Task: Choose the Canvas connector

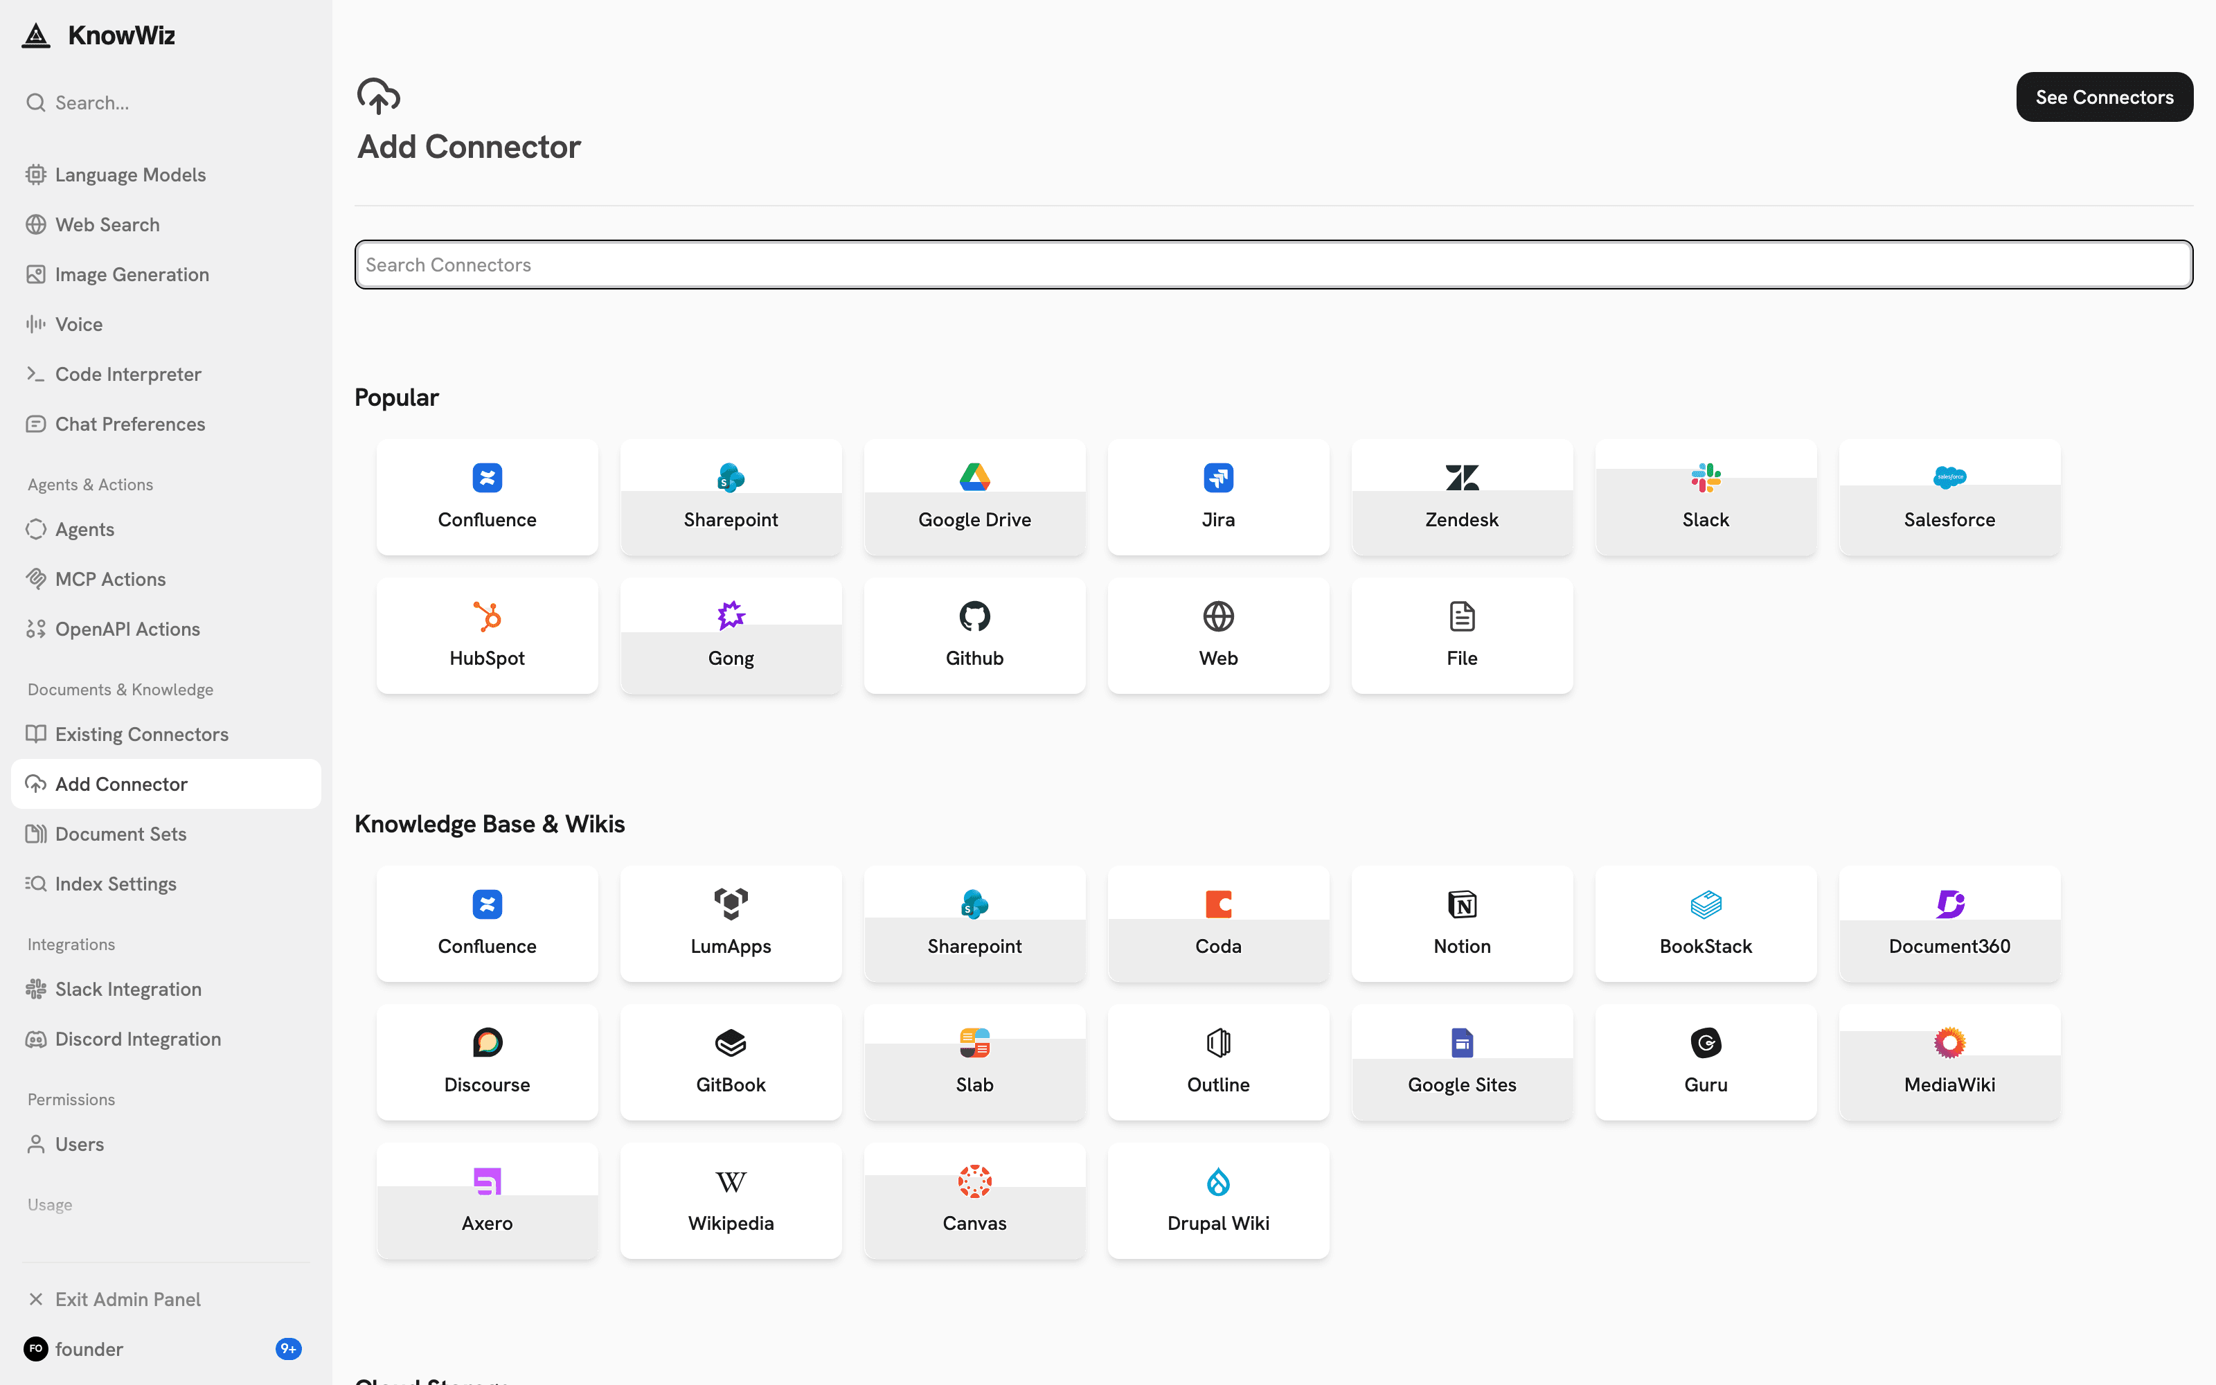Action: click(974, 1200)
